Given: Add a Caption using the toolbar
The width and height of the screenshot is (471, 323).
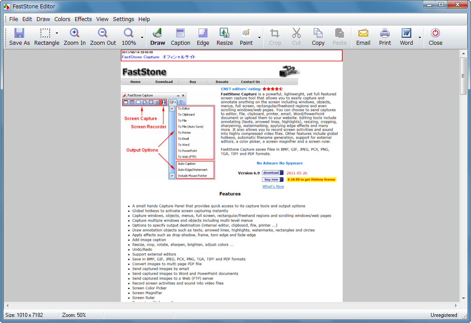Looking at the screenshot, I should click(x=180, y=37).
